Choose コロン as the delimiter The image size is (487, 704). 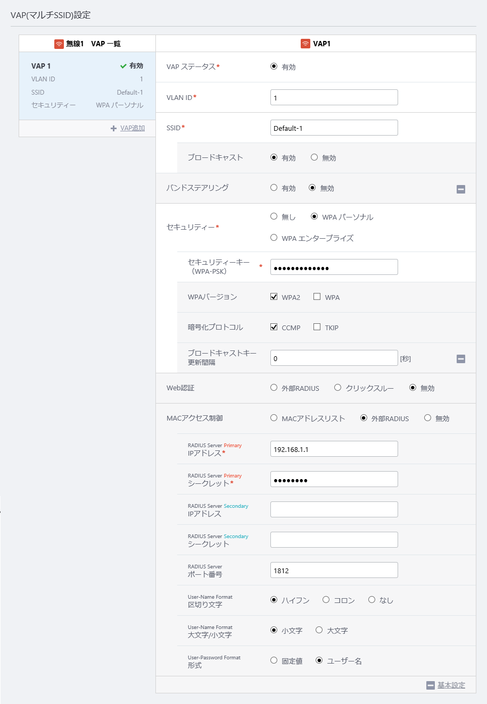click(326, 600)
